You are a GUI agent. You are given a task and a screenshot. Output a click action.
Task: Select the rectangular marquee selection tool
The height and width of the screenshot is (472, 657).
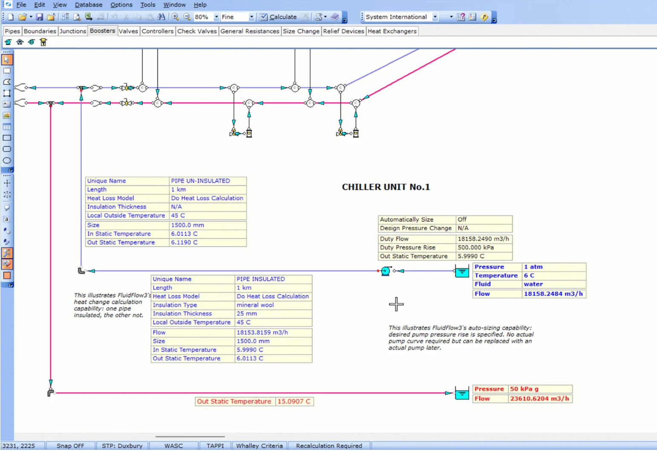click(x=7, y=71)
